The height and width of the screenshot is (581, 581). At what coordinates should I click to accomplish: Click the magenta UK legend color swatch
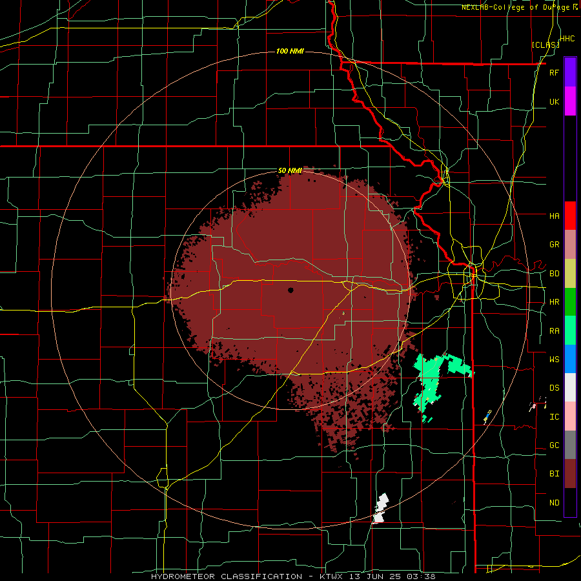570,101
